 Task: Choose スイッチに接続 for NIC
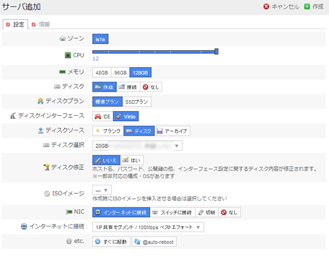(172, 212)
